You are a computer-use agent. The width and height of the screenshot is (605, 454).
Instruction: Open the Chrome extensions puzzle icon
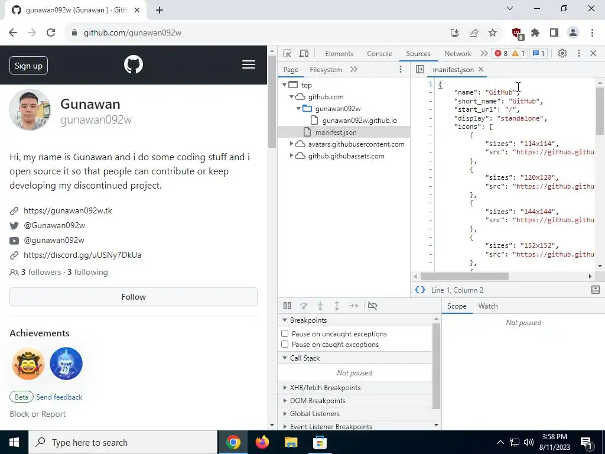point(535,33)
